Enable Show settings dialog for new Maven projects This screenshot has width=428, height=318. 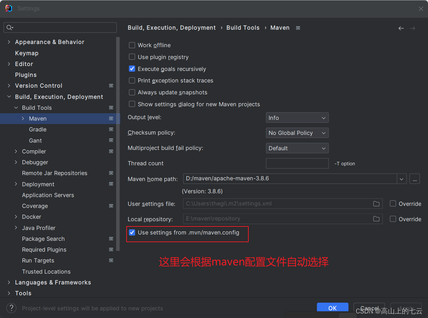(132, 104)
